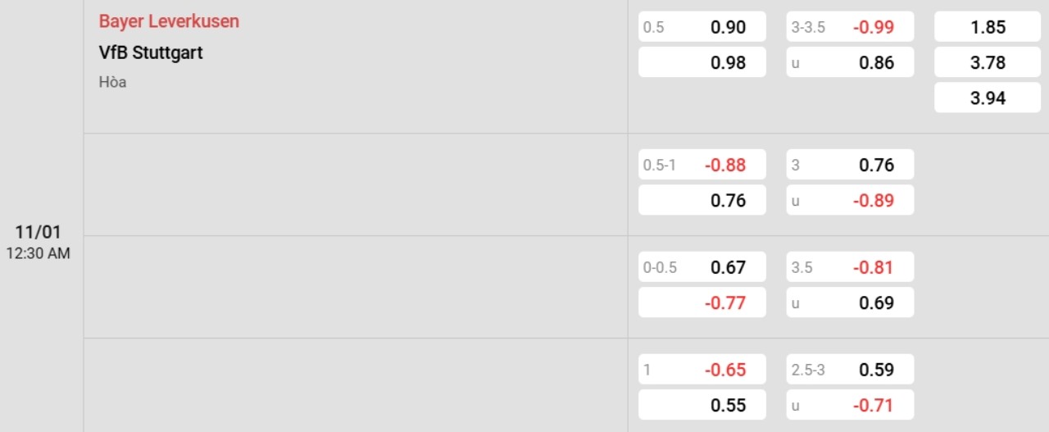Open the Bayer Leverkusen team link
1049x432 pixels.
pos(169,22)
